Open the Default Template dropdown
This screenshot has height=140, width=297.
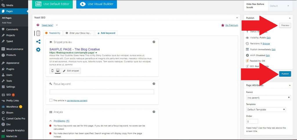[266, 110]
